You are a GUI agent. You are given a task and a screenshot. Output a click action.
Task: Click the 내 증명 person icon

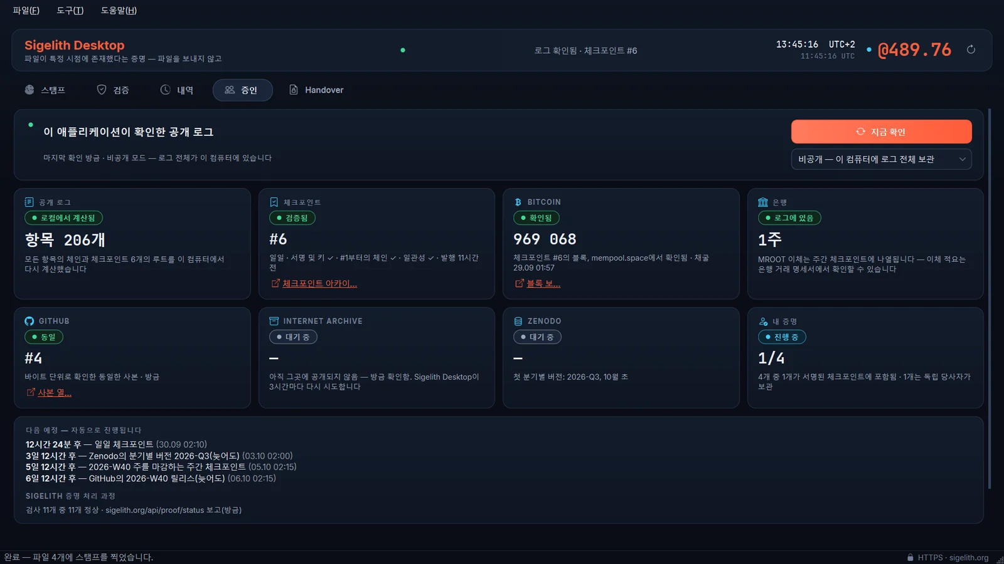tap(763, 321)
